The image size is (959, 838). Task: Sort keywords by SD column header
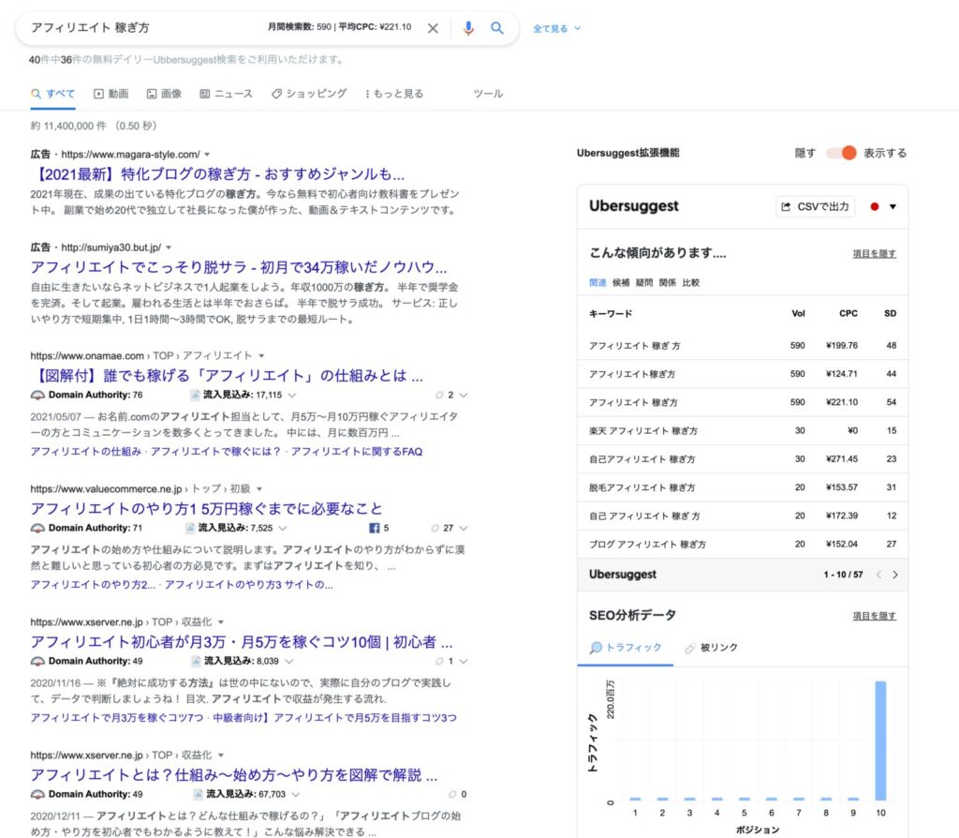[x=890, y=313]
